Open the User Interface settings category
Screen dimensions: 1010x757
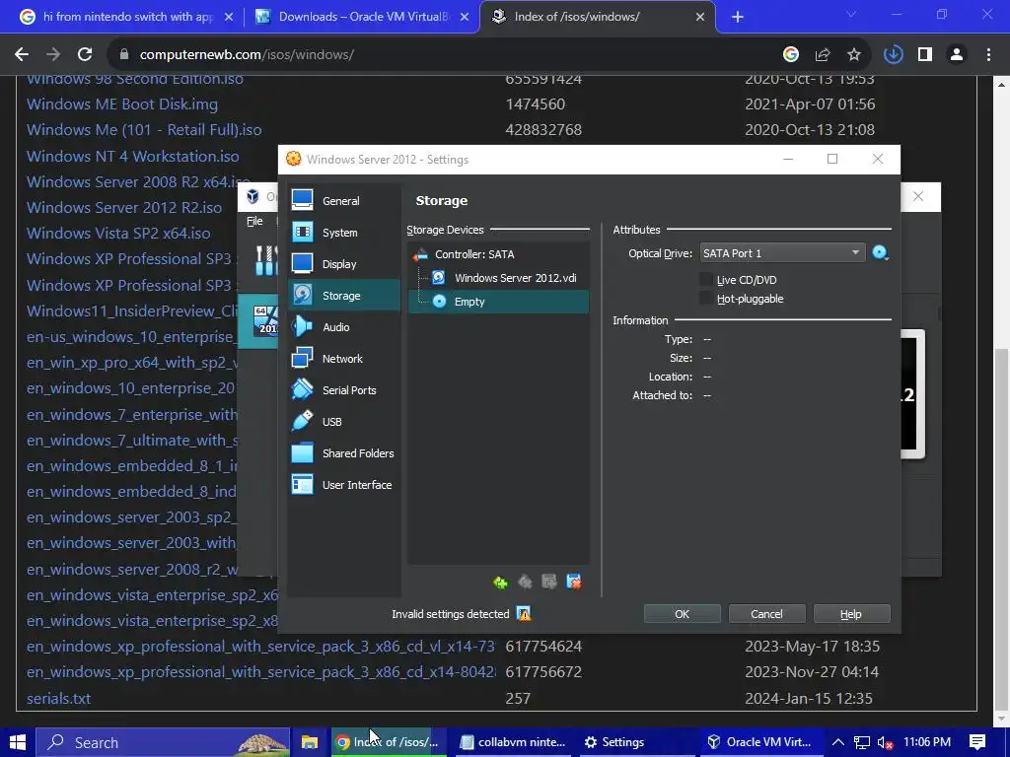(x=342, y=485)
